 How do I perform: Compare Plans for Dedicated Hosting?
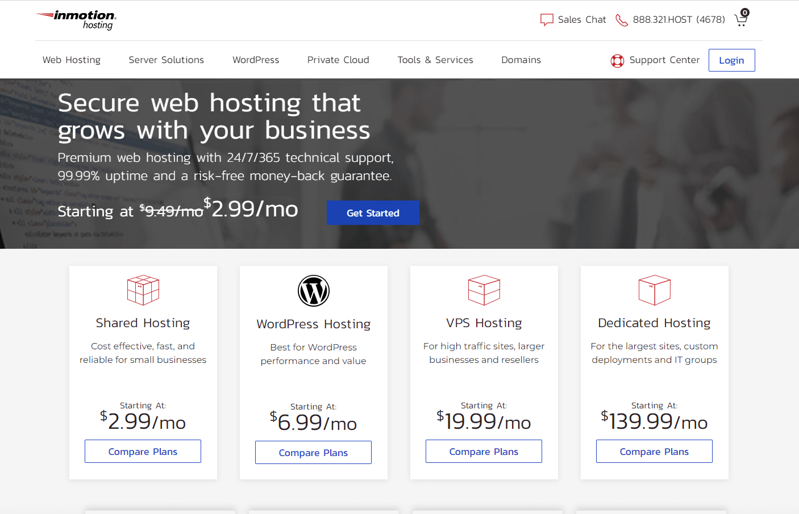[x=655, y=452]
